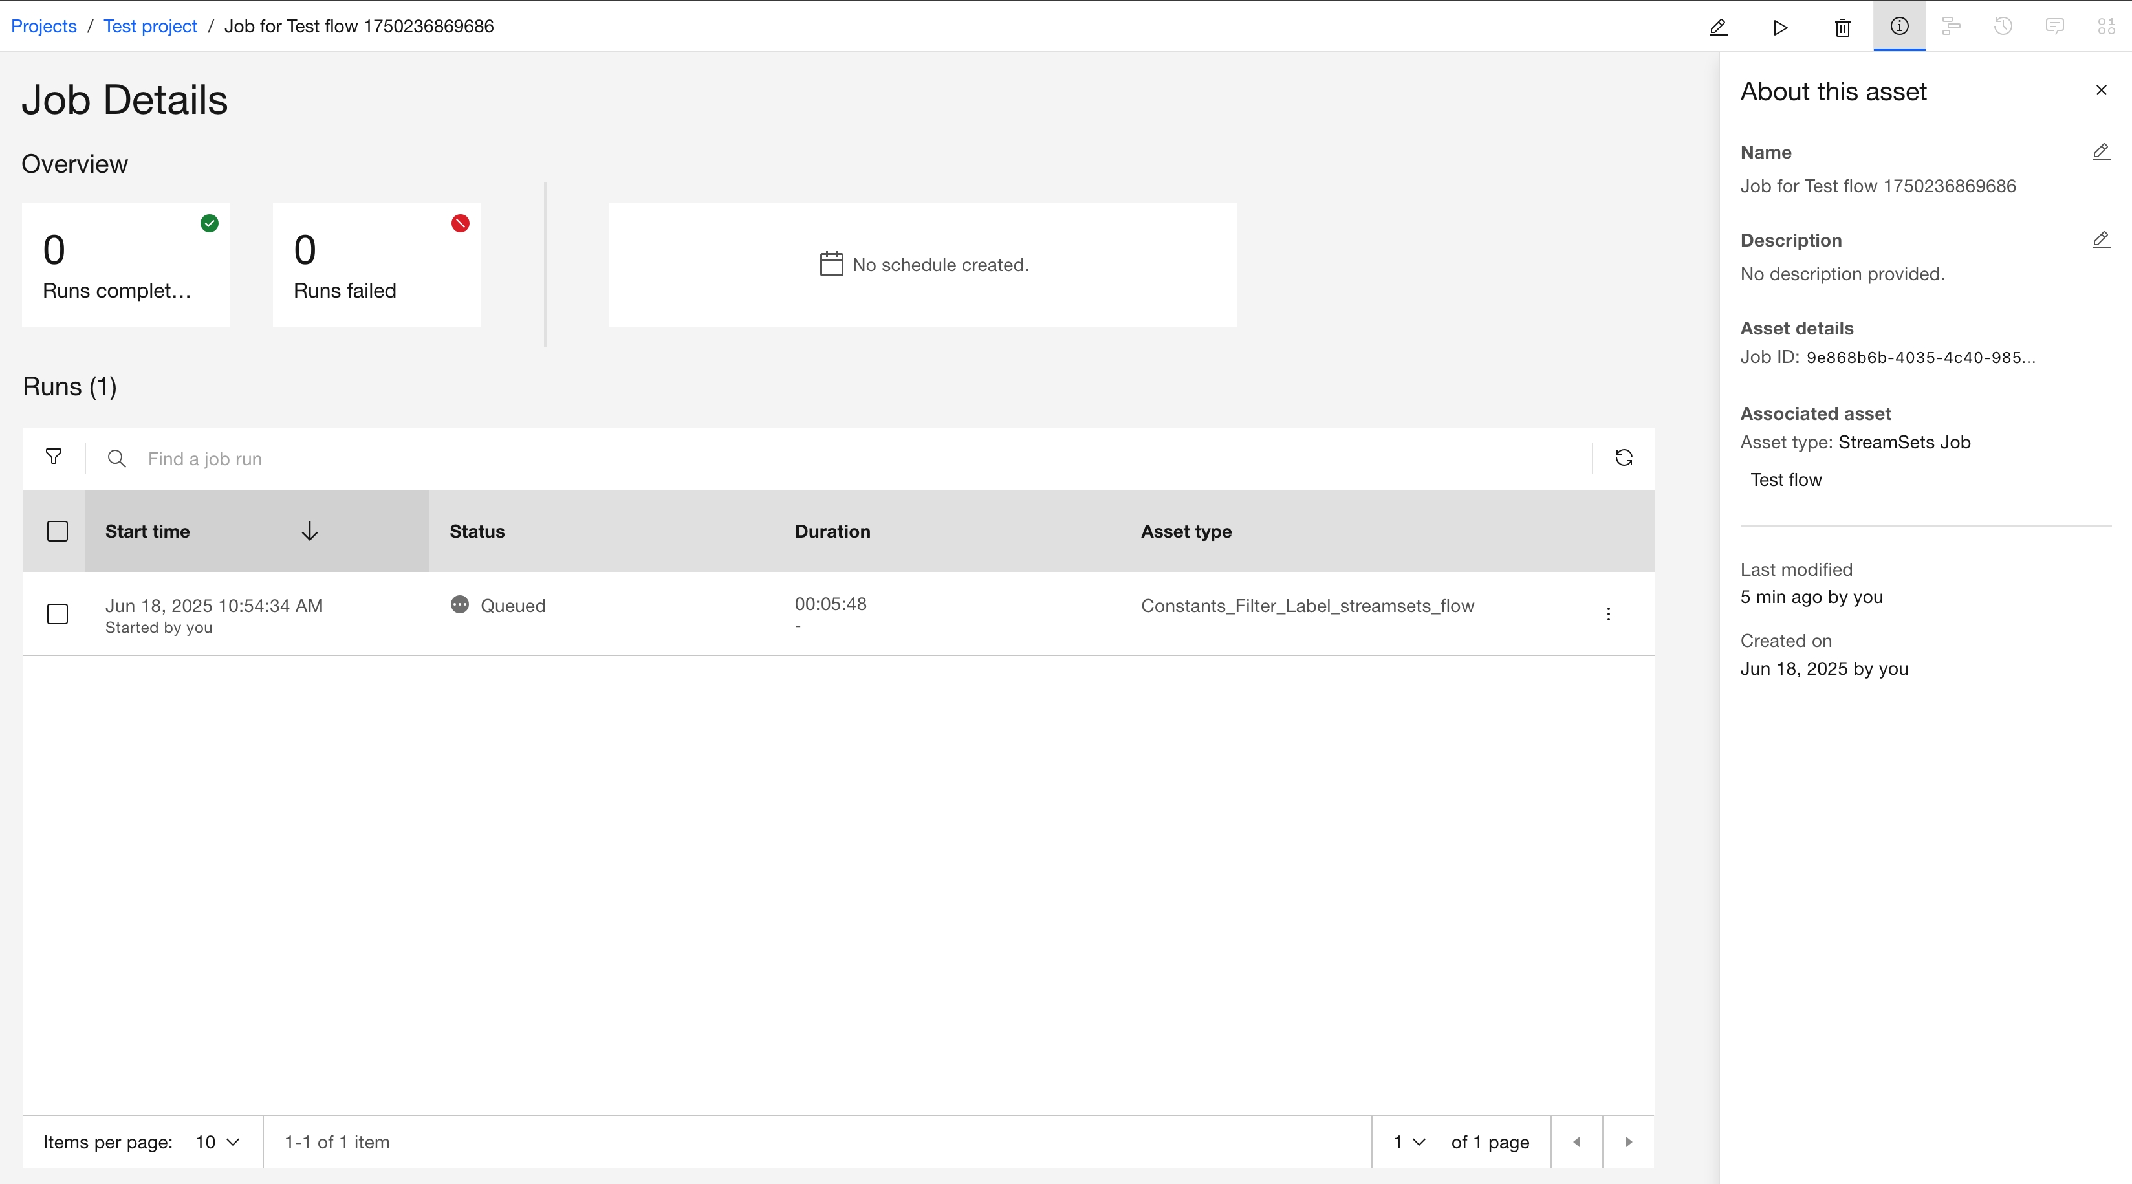This screenshot has width=2132, height=1184.
Task: Click the StreamSets Job asset type text
Action: [x=1904, y=442]
